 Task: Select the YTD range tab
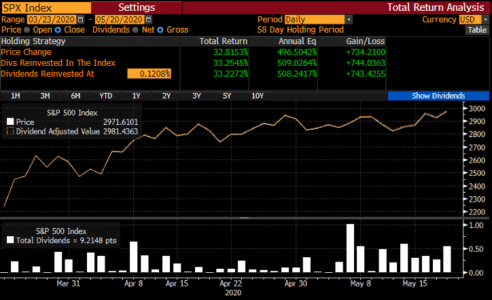[106, 96]
